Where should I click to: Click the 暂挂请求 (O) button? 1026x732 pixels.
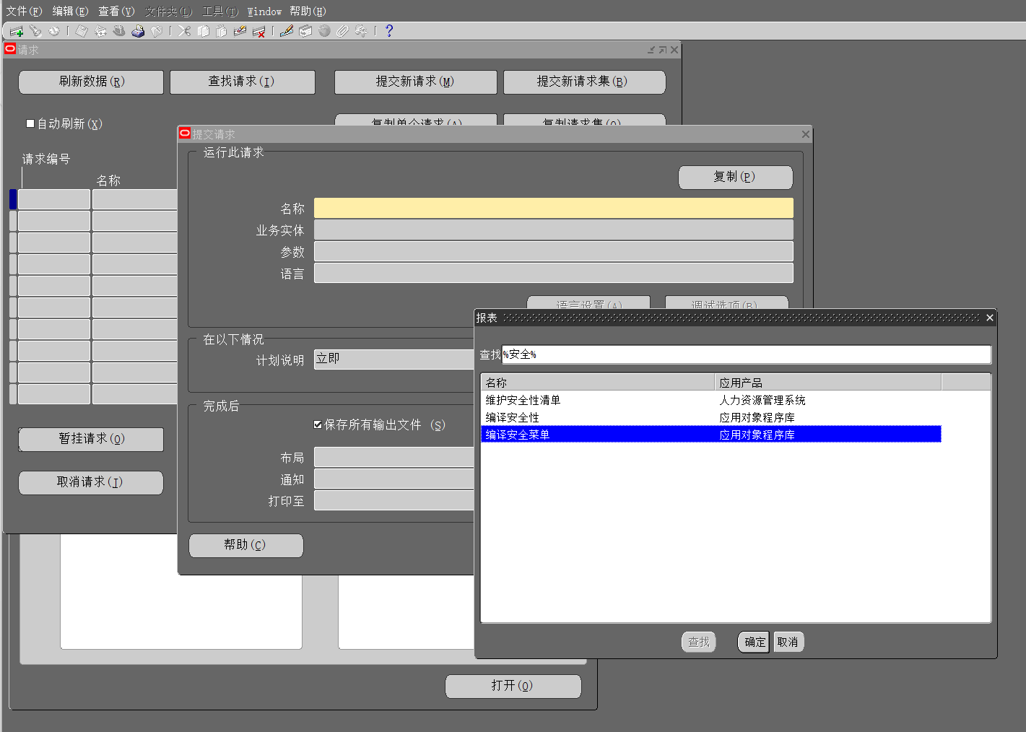[x=91, y=439]
